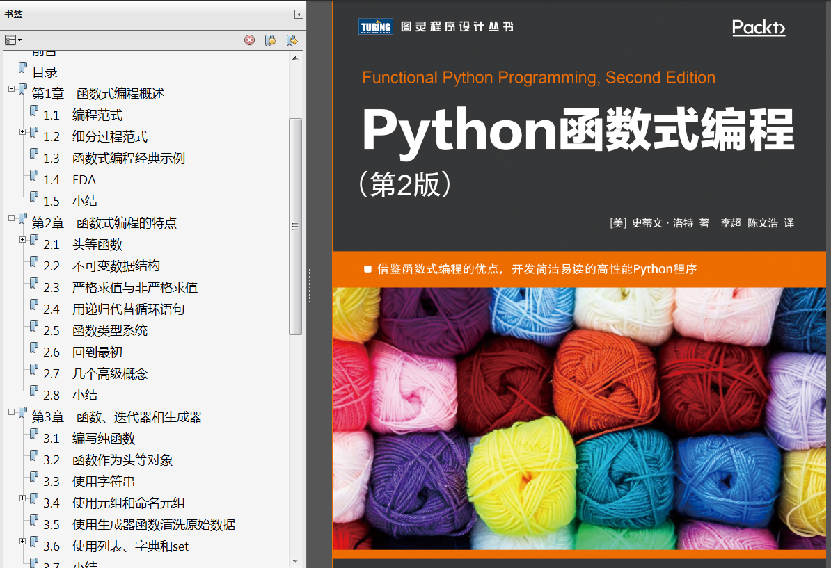Screen dimensions: 831x568
Task: Open bookmark 2.2 不可变数据结构
Action: click(101, 266)
